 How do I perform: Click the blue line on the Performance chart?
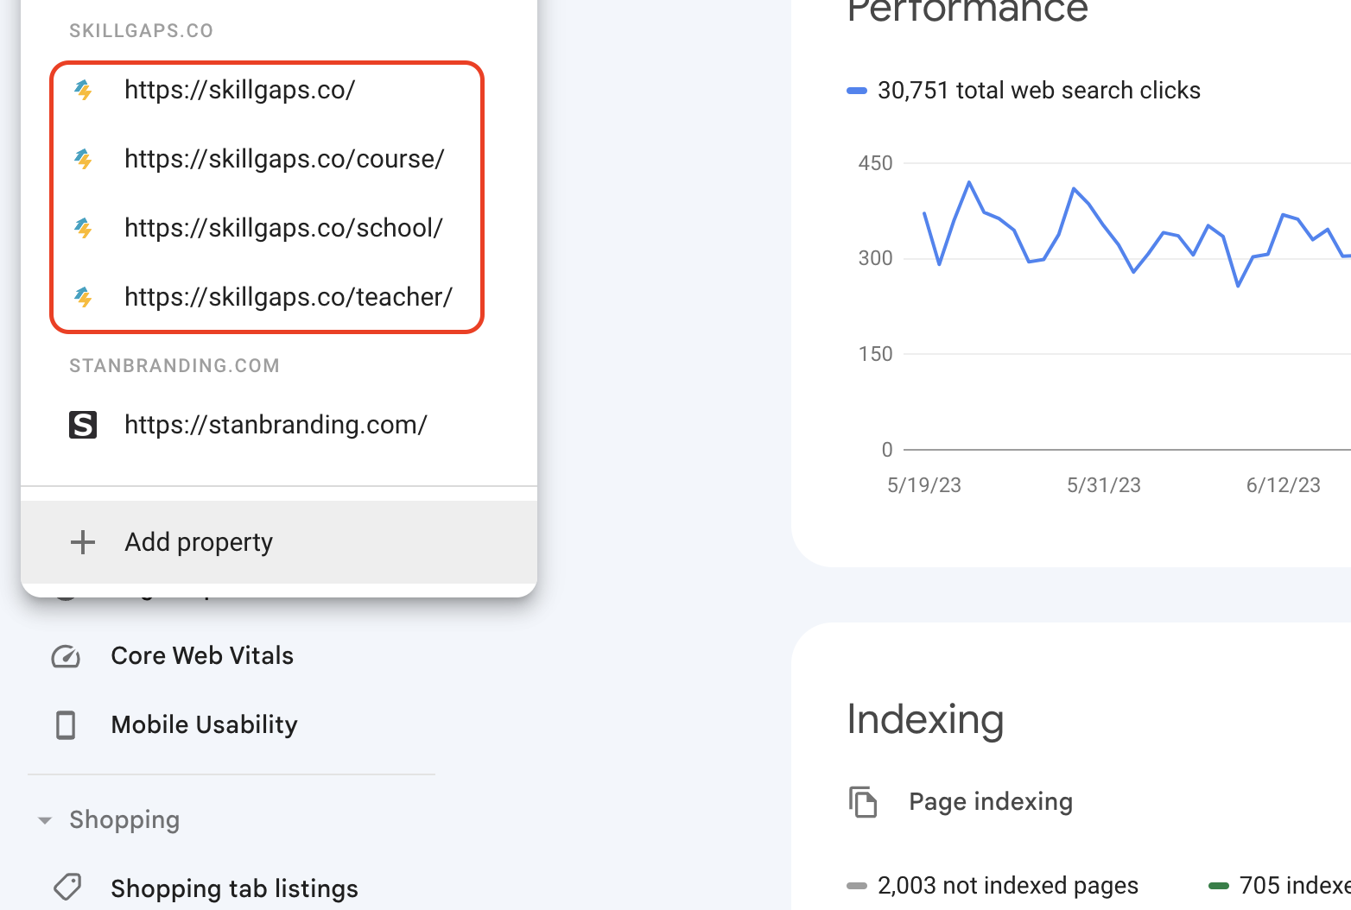[x=1073, y=189]
